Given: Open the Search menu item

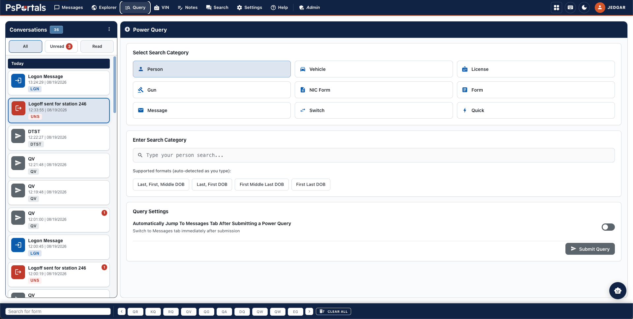Looking at the screenshot, I should 217,8.
